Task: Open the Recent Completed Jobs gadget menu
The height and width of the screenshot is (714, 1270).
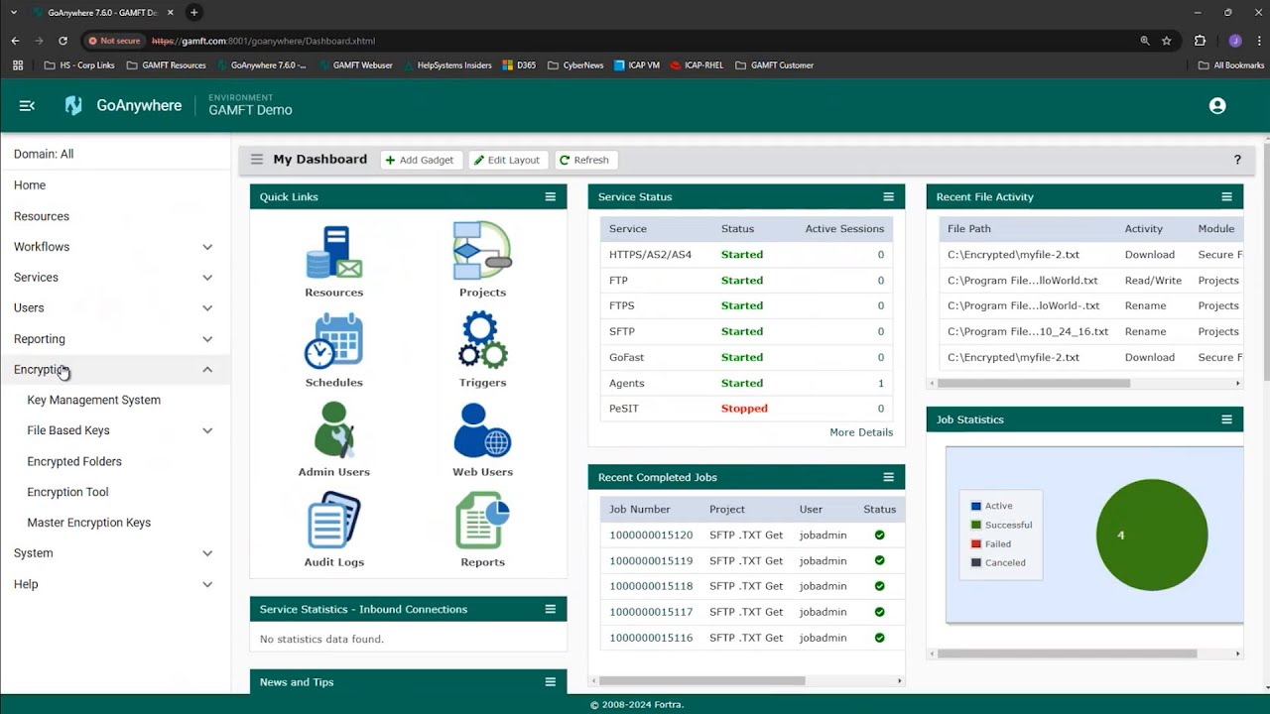Action: tap(889, 477)
